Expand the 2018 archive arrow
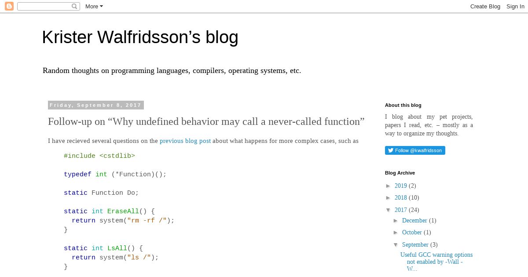Viewport: 528px width, 277px height. click(389, 198)
